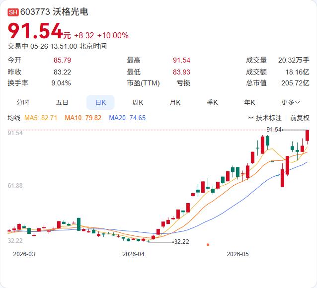Click the 昨收 value 83.22
The width and height of the screenshot is (317, 288).
(62, 72)
